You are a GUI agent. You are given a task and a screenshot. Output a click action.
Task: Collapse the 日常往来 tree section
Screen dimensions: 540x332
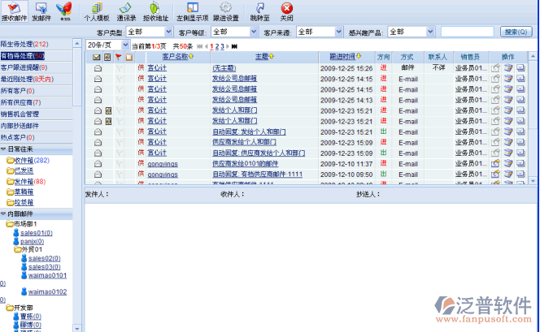point(4,149)
